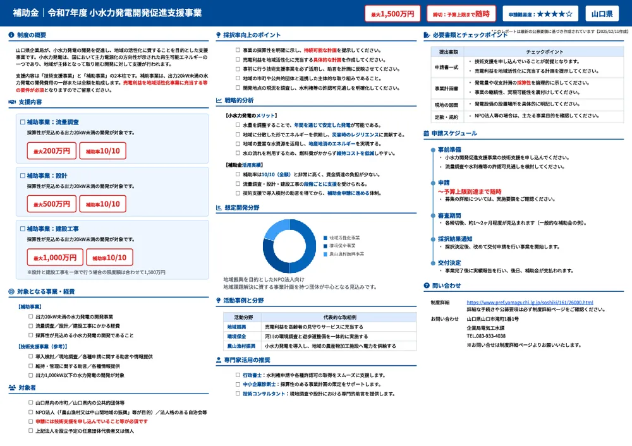Click the icon next to 問い合わせ heading
This screenshot has width=632, height=446.
[x=427, y=286]
